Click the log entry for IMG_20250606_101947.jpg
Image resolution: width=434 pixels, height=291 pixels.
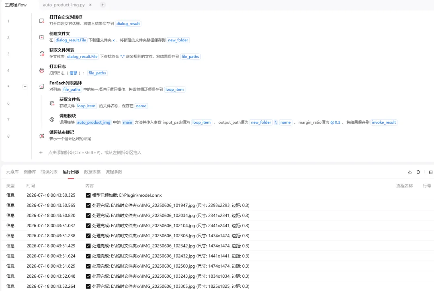[x=217, y=206]
